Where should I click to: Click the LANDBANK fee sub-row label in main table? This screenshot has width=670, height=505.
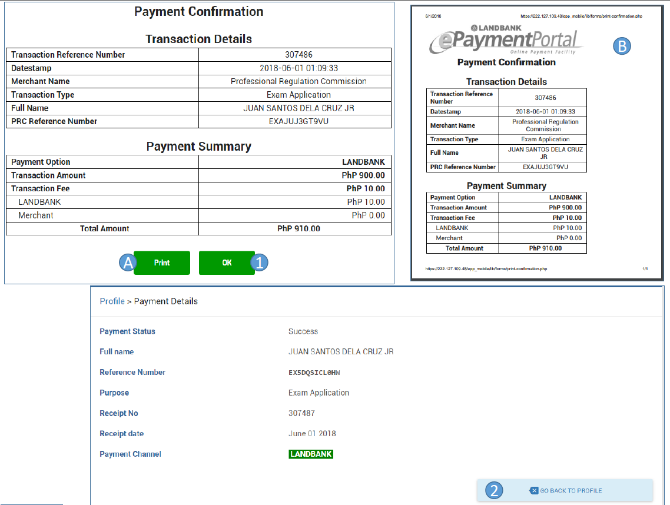pos(39,202)
